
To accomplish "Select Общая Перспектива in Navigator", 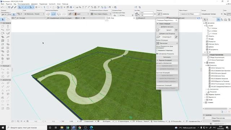I will (x=217, y=55).
